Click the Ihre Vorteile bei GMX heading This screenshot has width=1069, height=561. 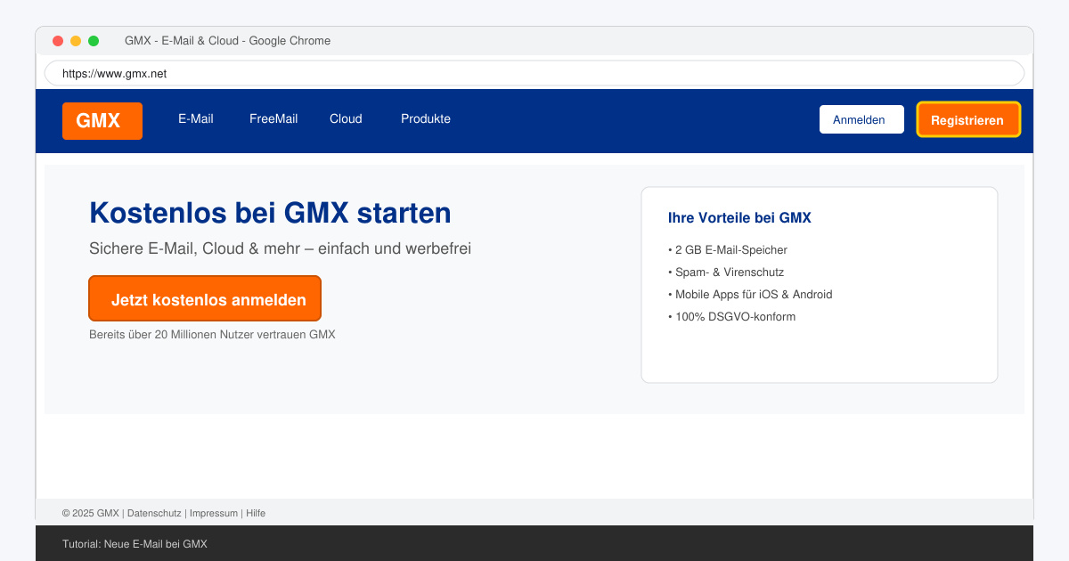click(x=739, y=217)
